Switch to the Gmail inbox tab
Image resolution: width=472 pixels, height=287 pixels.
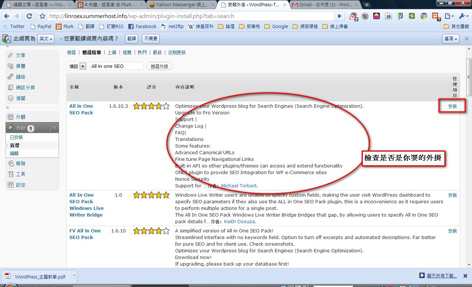[x=324, y=5]
